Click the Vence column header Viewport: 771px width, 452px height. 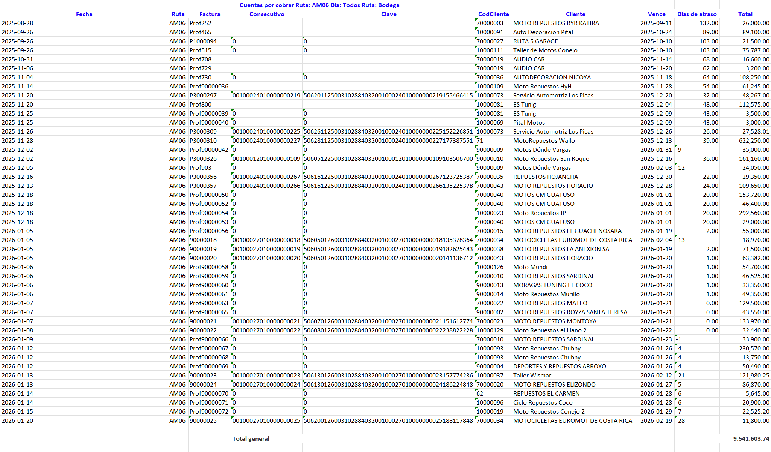657,14
